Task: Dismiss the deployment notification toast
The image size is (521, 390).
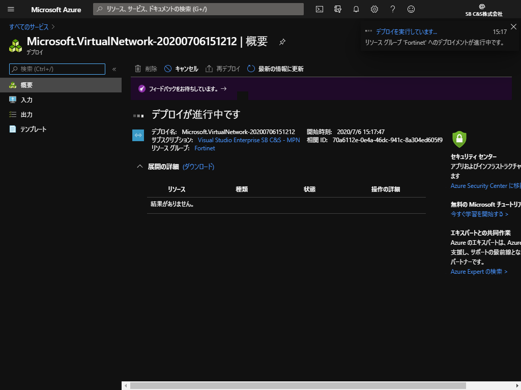Action: 513,27
